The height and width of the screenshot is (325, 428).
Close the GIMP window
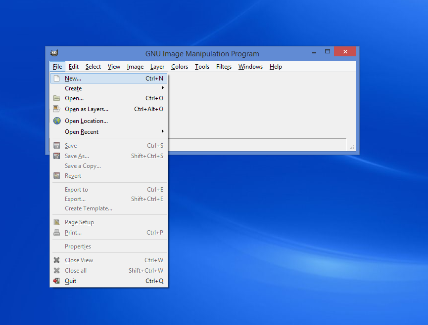point(345,51)
